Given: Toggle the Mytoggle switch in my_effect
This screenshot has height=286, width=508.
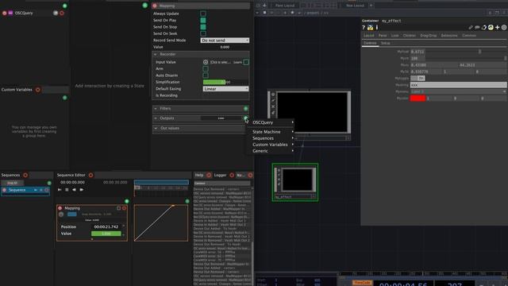Looking at the screenshot, I should pos(418,78).
